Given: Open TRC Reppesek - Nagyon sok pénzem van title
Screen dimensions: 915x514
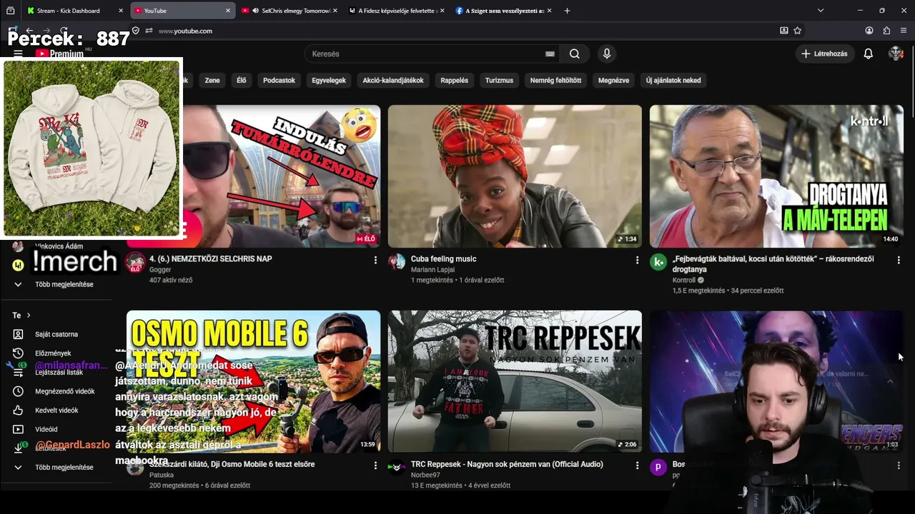Looking at the screenshot, I should click(x=507, y=465).
